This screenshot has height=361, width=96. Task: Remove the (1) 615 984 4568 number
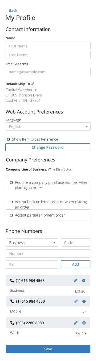point(84,281)
